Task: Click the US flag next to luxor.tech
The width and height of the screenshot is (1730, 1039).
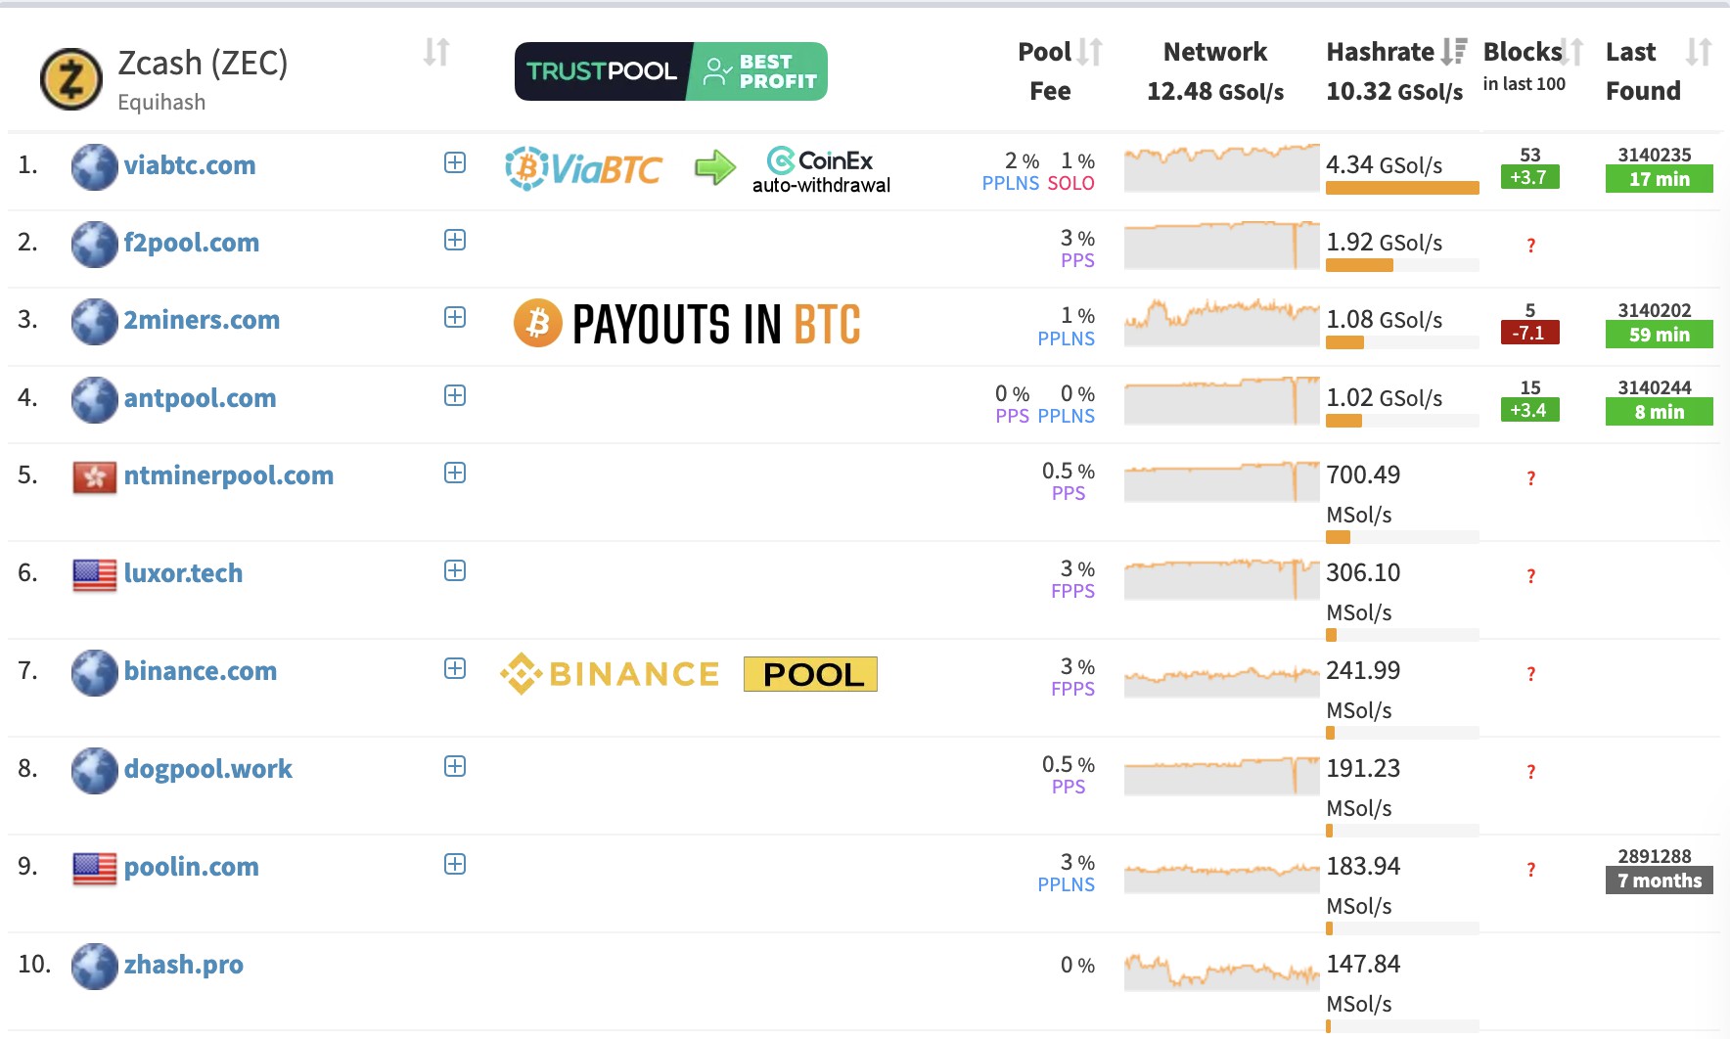Action: (x=95, y=571)
